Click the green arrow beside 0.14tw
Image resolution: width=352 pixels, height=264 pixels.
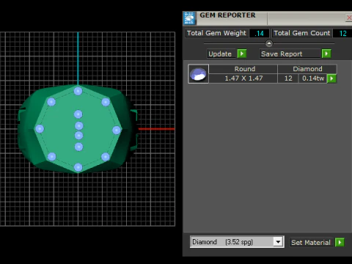pyautogui.click(x=331, y=78)
